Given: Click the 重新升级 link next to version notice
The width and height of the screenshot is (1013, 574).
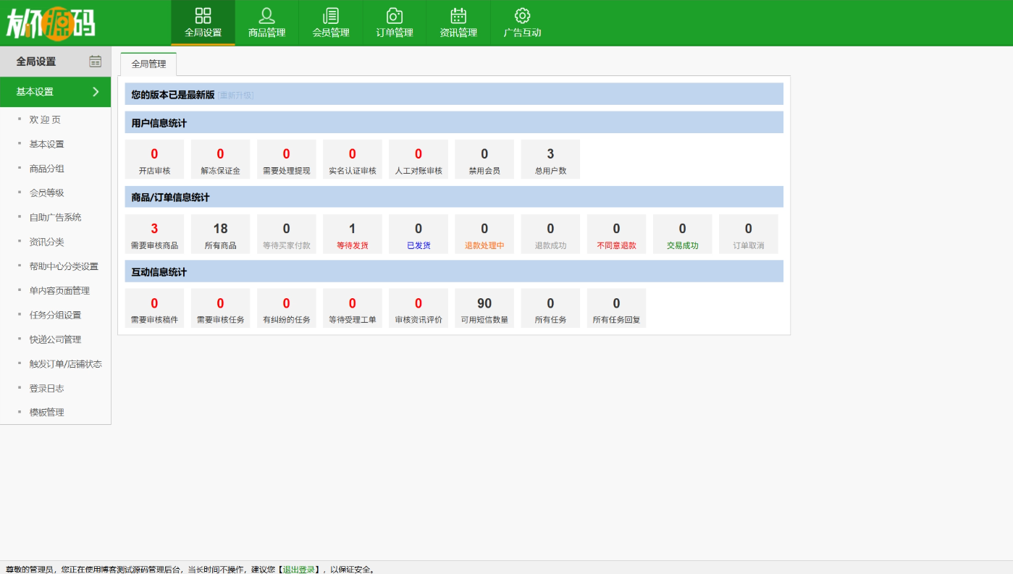Looking at the screenshot, I should point(235,95).
